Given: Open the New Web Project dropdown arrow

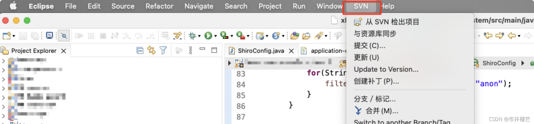Looking at the screenshot, I should (x=267, y=36).
